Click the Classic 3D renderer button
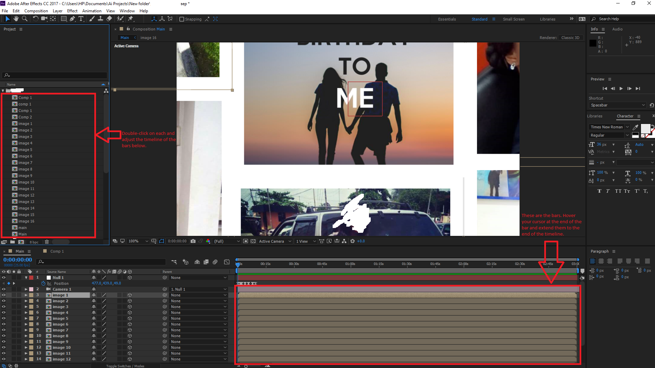This screenshot has width=655, height=368. 570,38
